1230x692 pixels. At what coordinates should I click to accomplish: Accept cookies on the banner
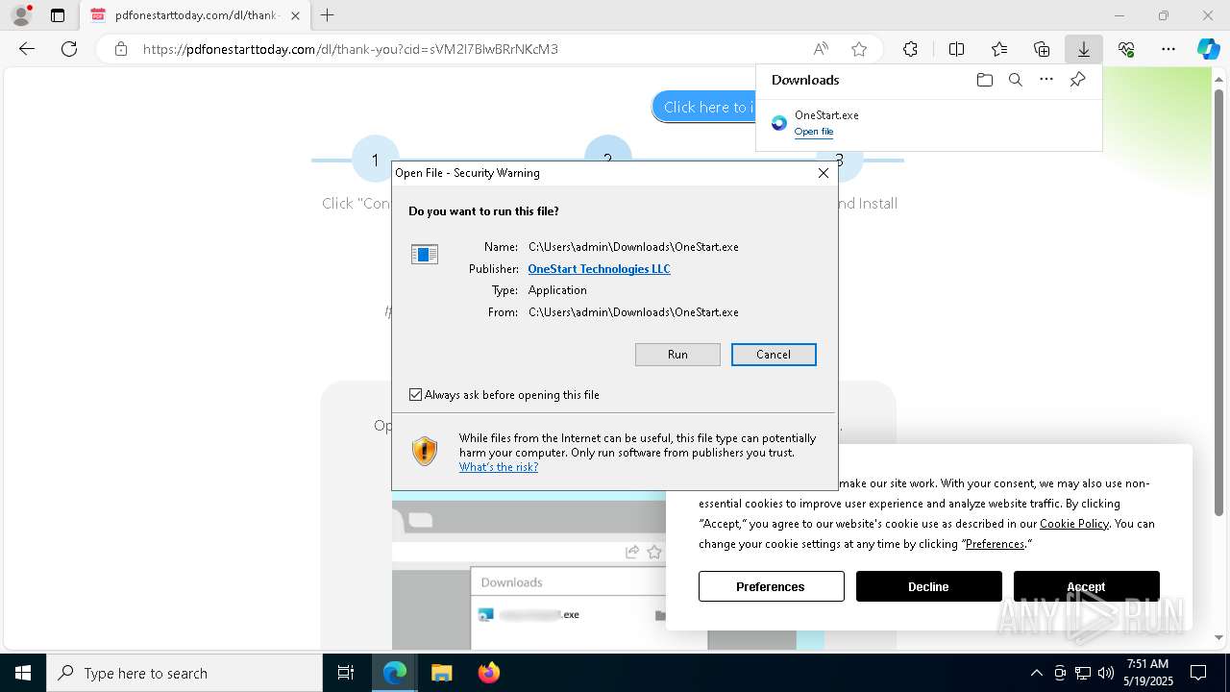(x=1086, y=586)
